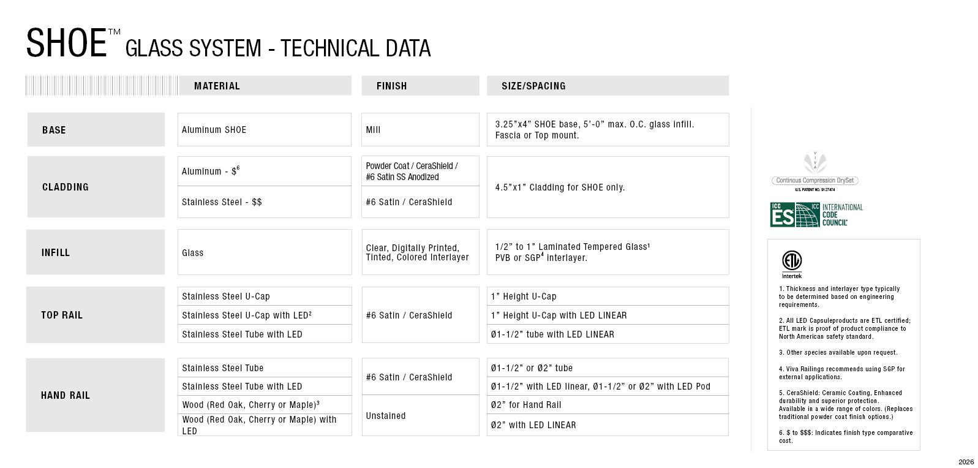This screenshot has width=978, height=468.
Task: Click the Continuous Compression DrySet badge
Action: 814,180
